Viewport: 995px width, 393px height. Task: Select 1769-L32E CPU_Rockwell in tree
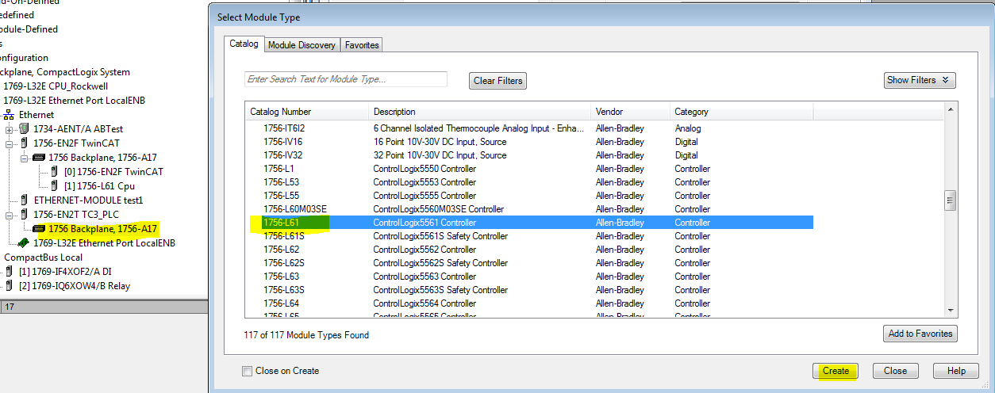(56, 86)
